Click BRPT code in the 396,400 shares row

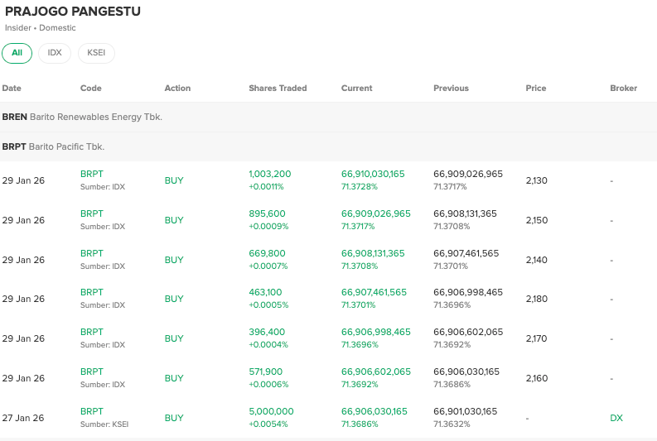pyautogui.click(x=92, y=333)
